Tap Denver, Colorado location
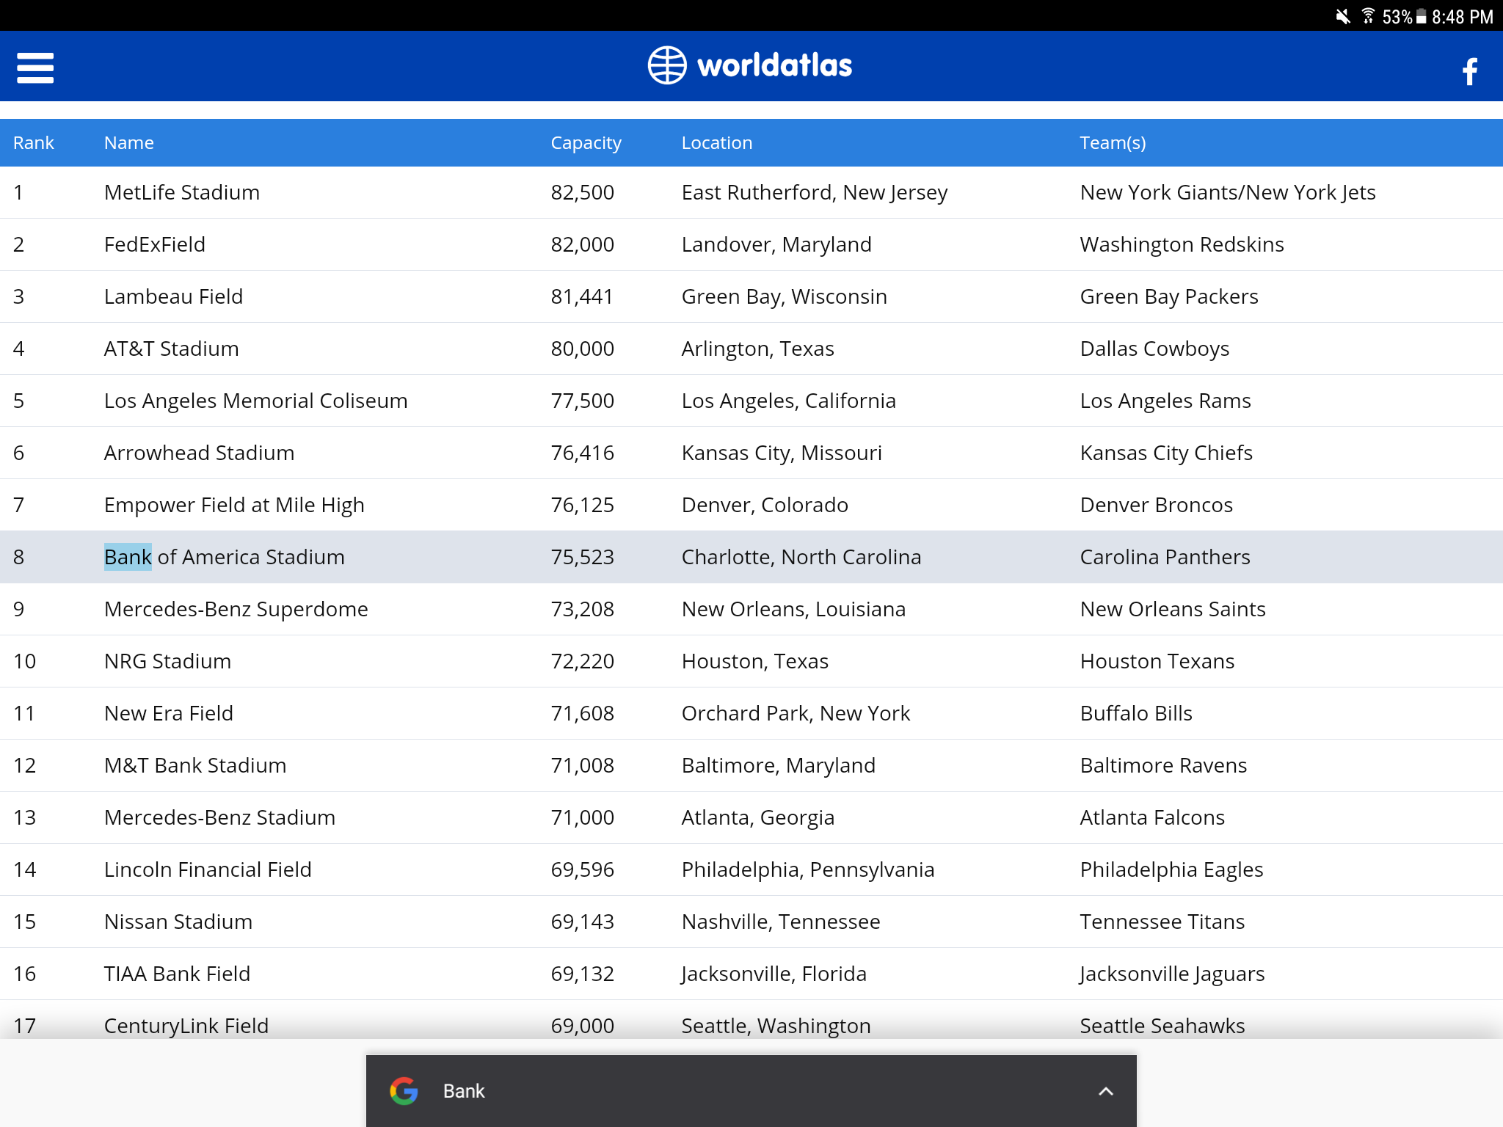1503x1127 pixels. click(x=765, y=505)
